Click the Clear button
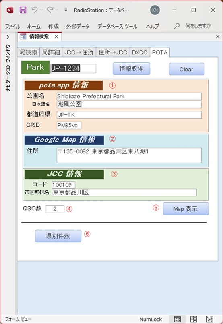Viewport: 223px width, 324px height. coord(187,69)
